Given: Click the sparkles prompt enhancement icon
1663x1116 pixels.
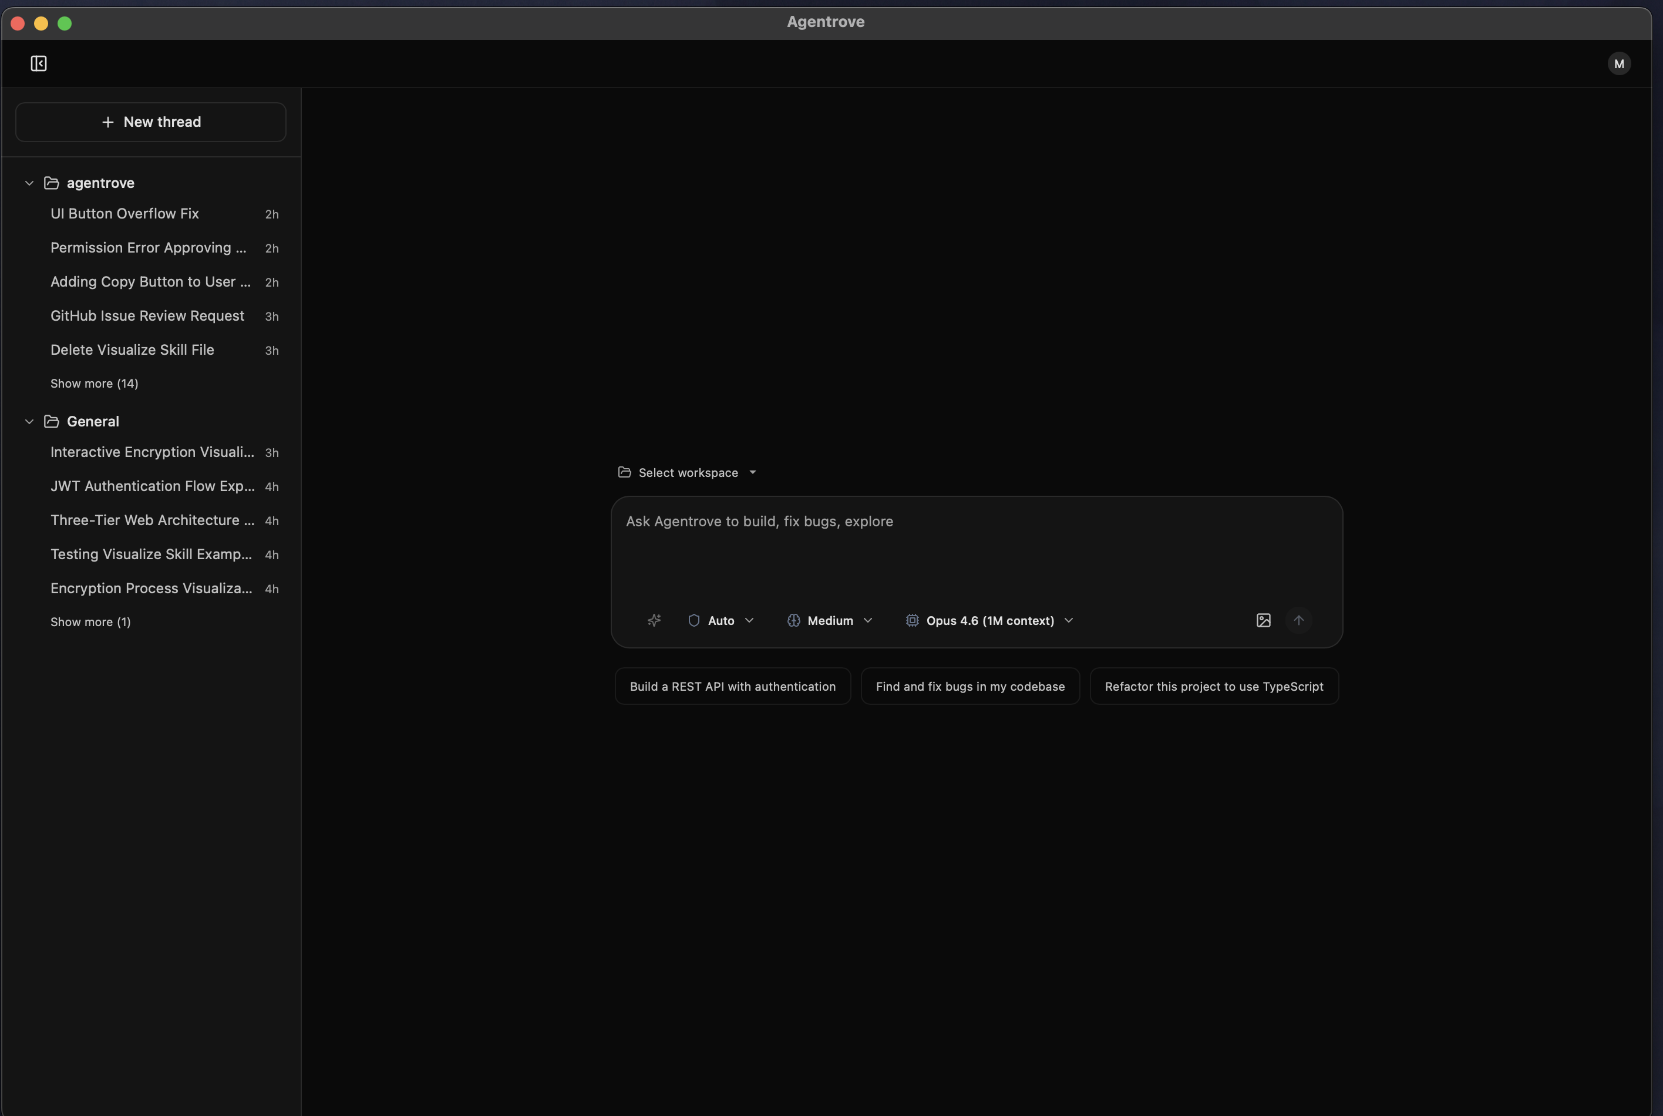Looking at the screenshot, I should coord(654,620).
